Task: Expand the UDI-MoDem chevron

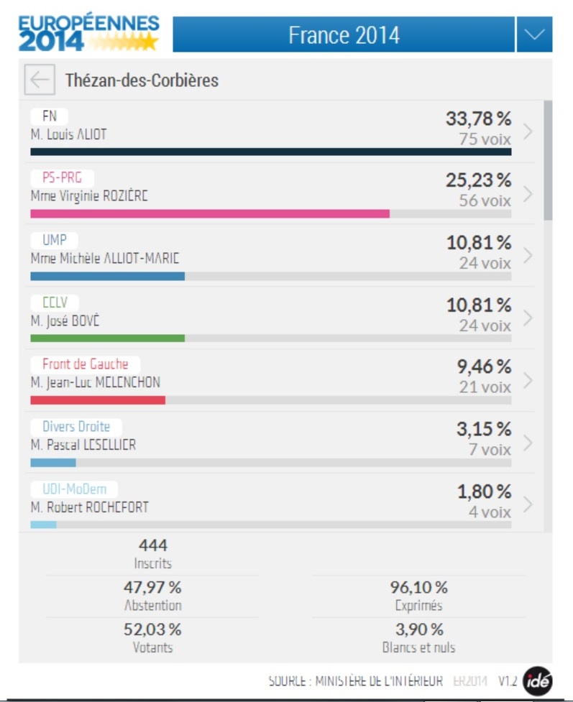Action: 528,504
